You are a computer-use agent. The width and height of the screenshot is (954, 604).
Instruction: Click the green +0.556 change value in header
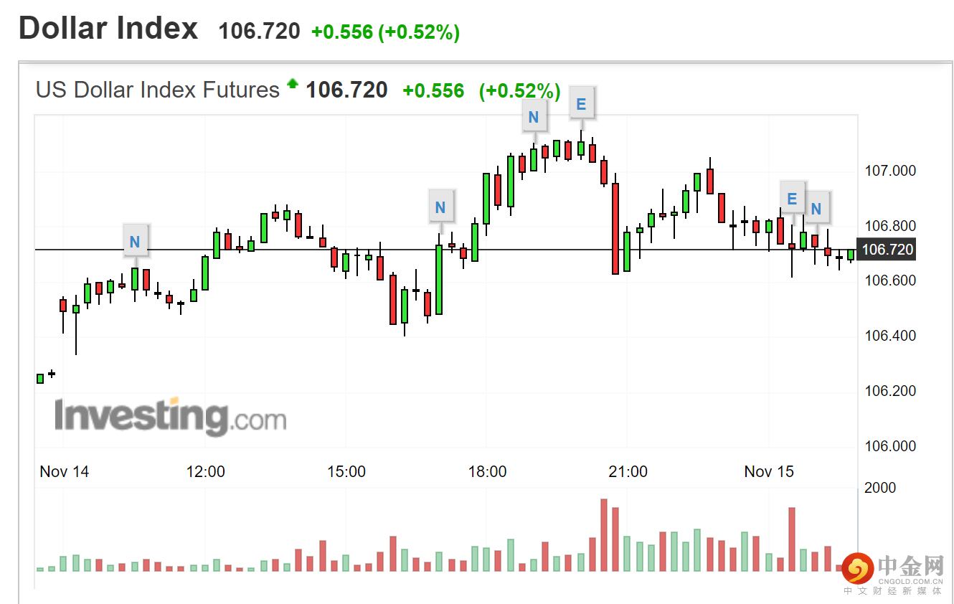[x=341, y=32]
